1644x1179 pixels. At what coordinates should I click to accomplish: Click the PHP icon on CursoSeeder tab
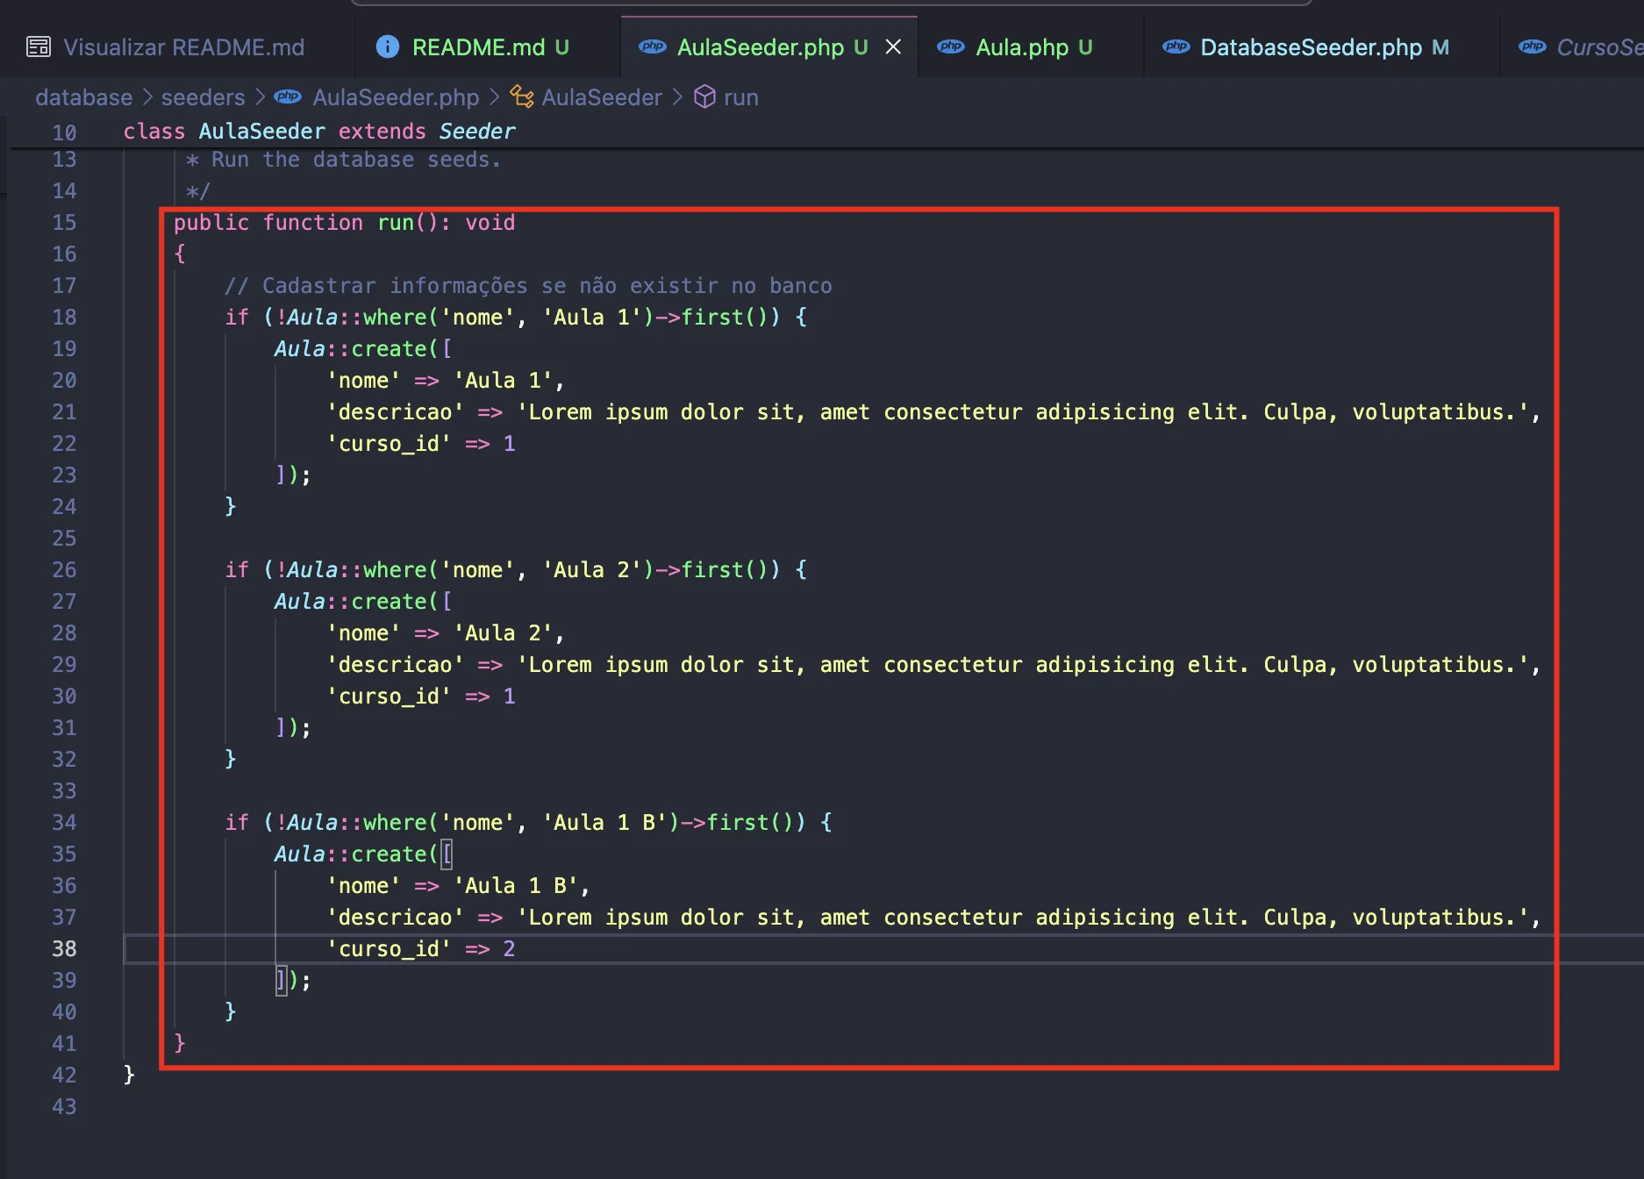tap(1533, 47)
